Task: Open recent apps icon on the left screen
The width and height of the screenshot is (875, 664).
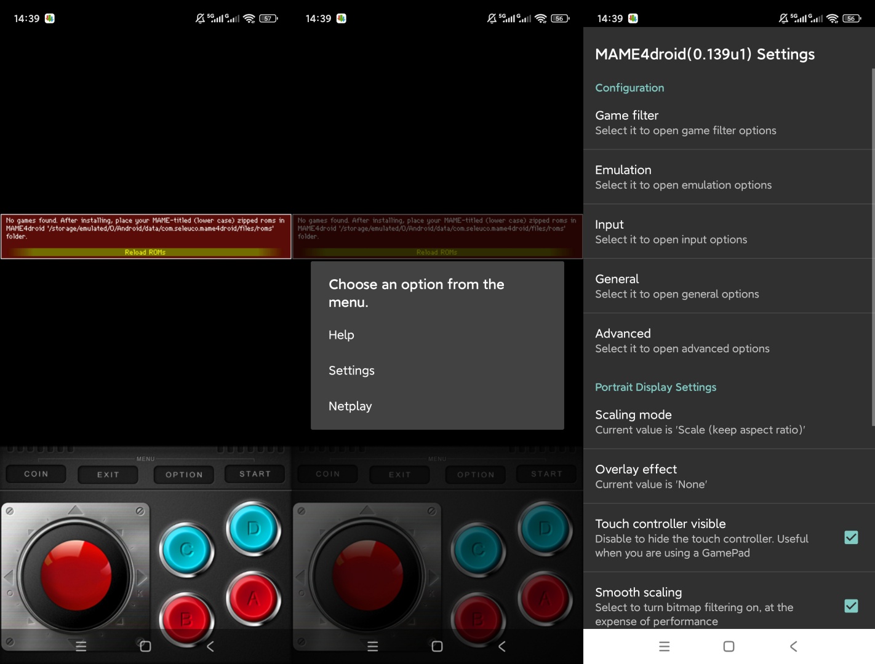Action: [x=81, y=646]
